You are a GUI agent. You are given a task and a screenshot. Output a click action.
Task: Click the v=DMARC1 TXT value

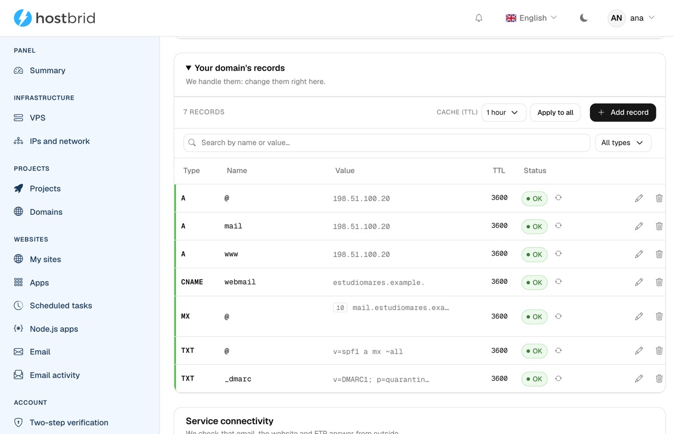[381, 379]
